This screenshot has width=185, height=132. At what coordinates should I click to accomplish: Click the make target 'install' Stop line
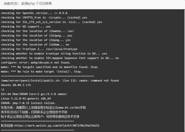point(41,71)
